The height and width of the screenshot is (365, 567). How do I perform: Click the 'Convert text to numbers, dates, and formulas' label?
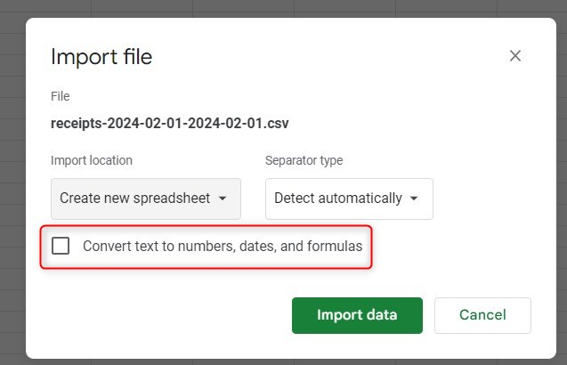223,246
